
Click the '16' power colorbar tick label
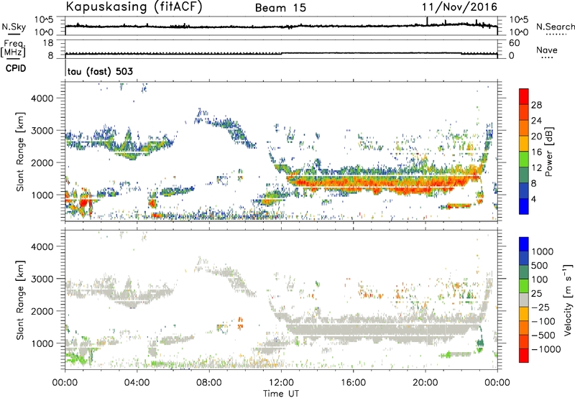tap(536, 152)
